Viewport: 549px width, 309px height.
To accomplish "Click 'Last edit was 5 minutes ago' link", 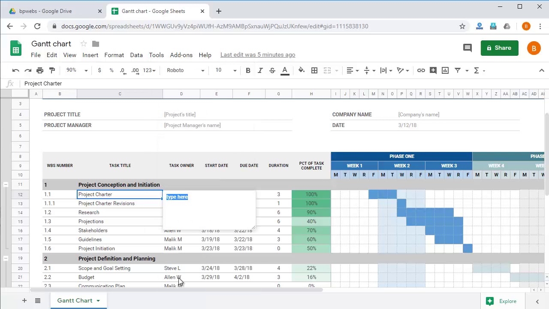I will click(x=258, y=55).
